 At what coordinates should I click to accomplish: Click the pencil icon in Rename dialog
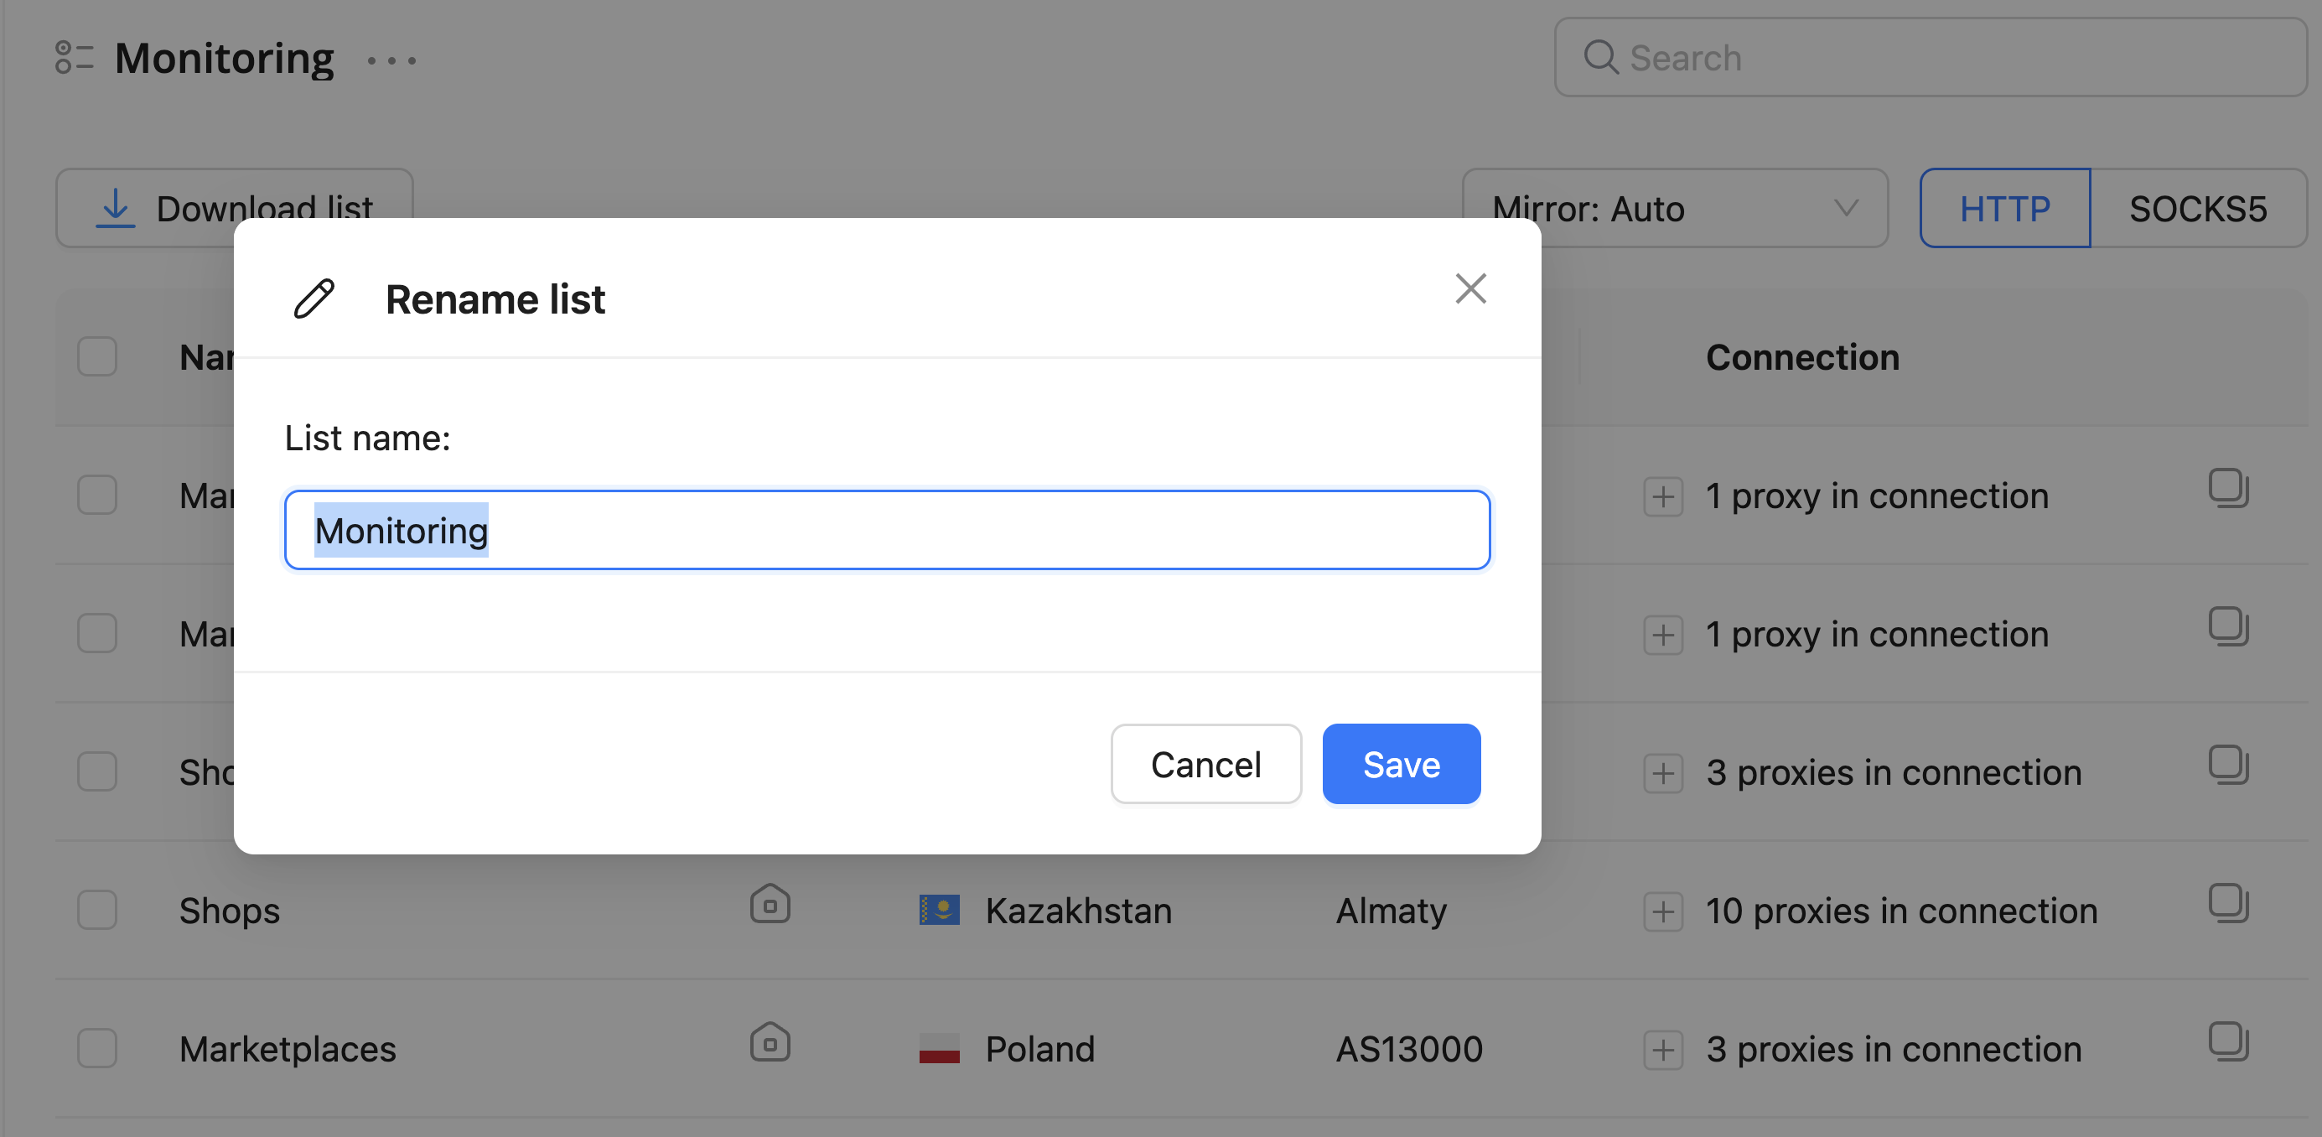[x=314, y=299]
